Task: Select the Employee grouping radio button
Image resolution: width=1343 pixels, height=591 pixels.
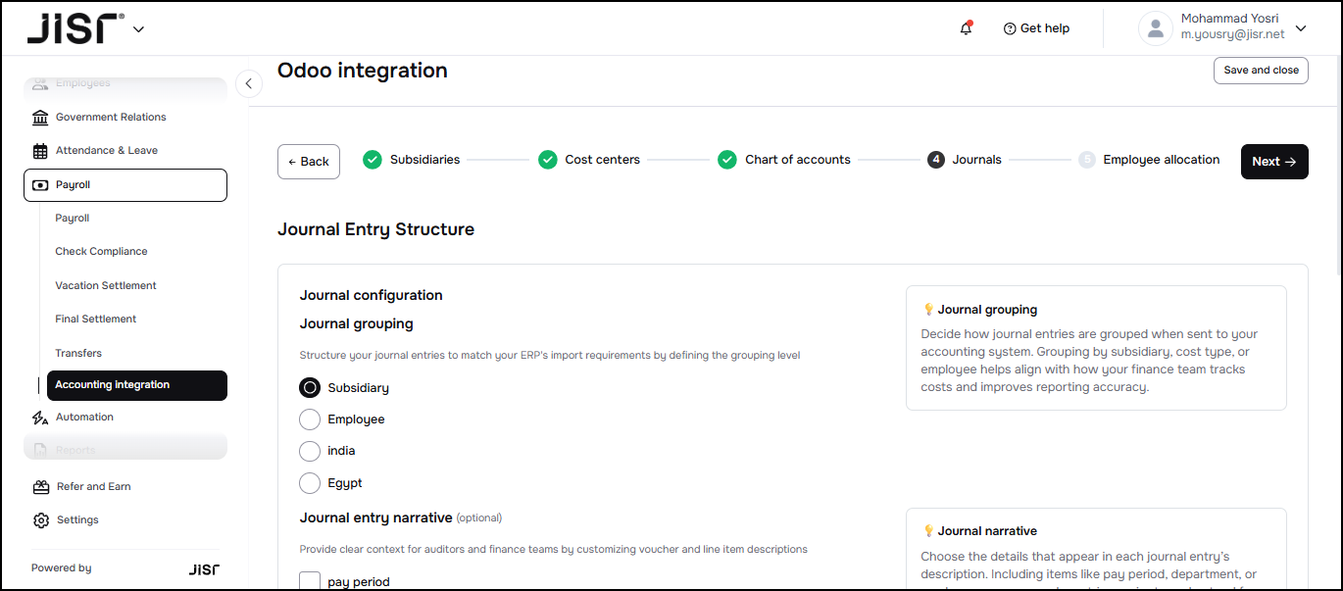Action: pos(310,419)
